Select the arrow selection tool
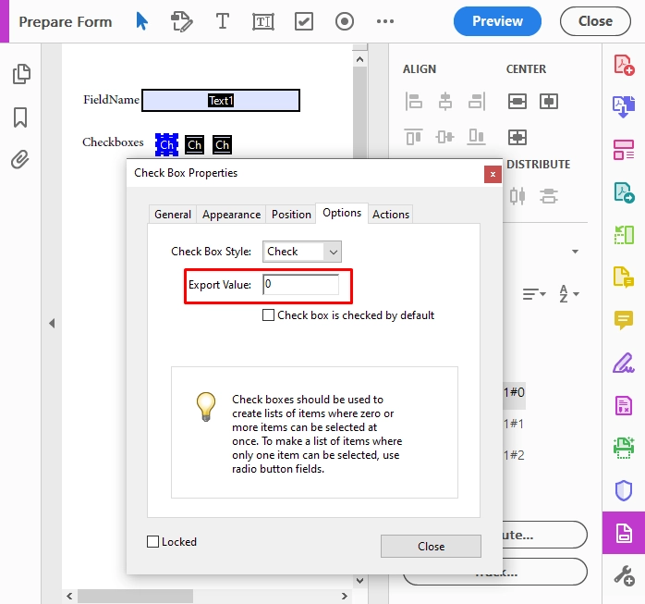 pos(141,21)
